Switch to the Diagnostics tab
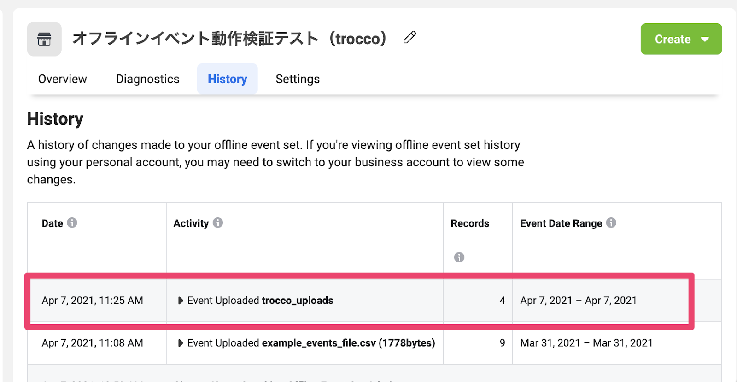The height and width of the screenshot is (382, 737). (x=147, y=79)
